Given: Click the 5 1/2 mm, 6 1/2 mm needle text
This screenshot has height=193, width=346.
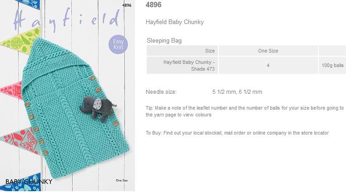Looking at the screenshot, I should (237, 92).
